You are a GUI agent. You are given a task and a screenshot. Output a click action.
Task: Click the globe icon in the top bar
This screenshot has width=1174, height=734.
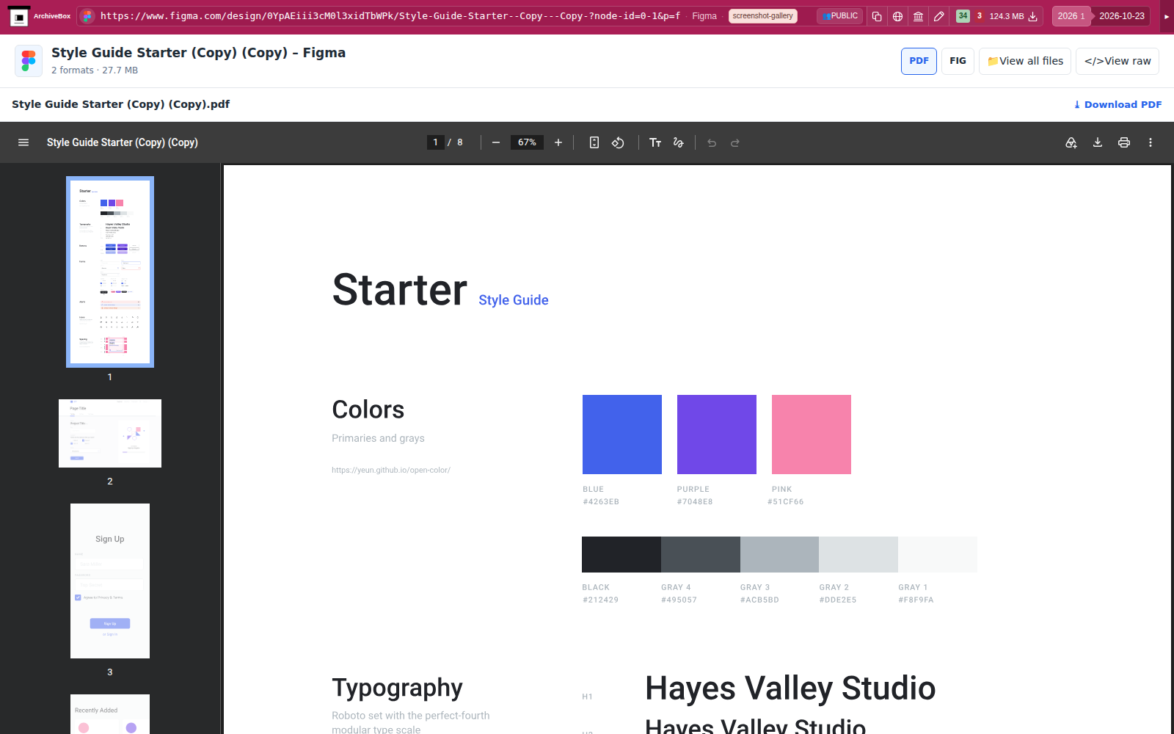(x=897, y=16)
